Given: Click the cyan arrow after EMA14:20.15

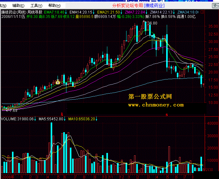Looking at the screenshot, I should [x=93, y=12].
